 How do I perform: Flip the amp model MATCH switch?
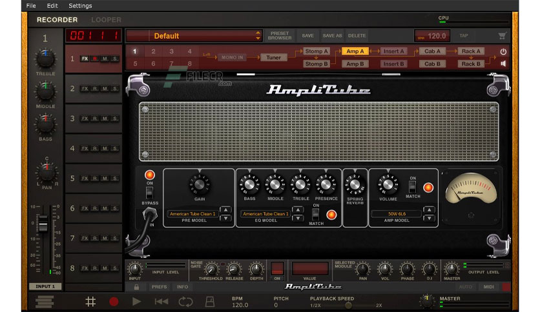tap(412, 186)
